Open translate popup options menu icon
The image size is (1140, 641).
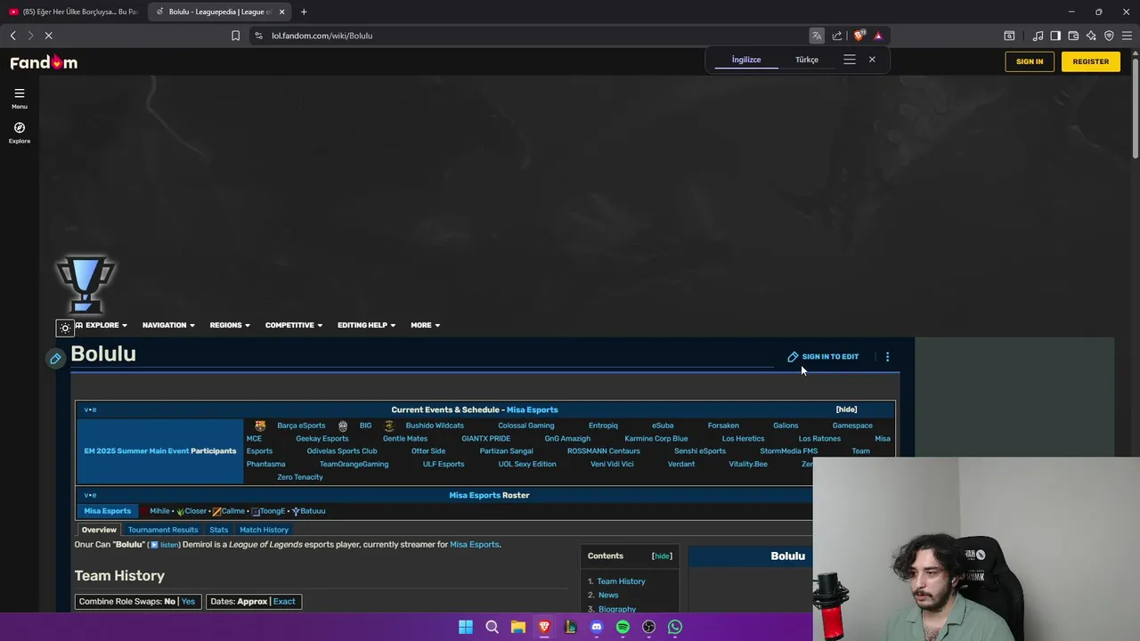coord(850,60)
